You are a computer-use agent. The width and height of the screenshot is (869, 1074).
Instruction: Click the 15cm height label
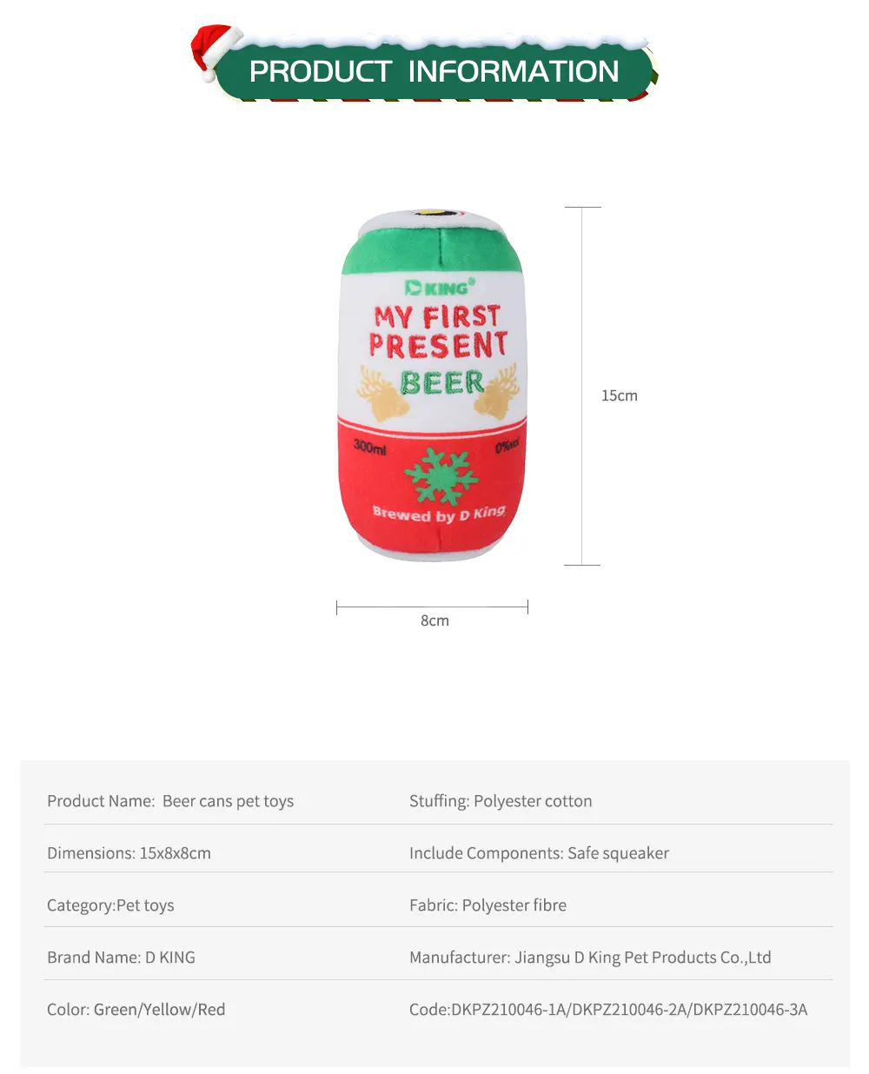620,395
